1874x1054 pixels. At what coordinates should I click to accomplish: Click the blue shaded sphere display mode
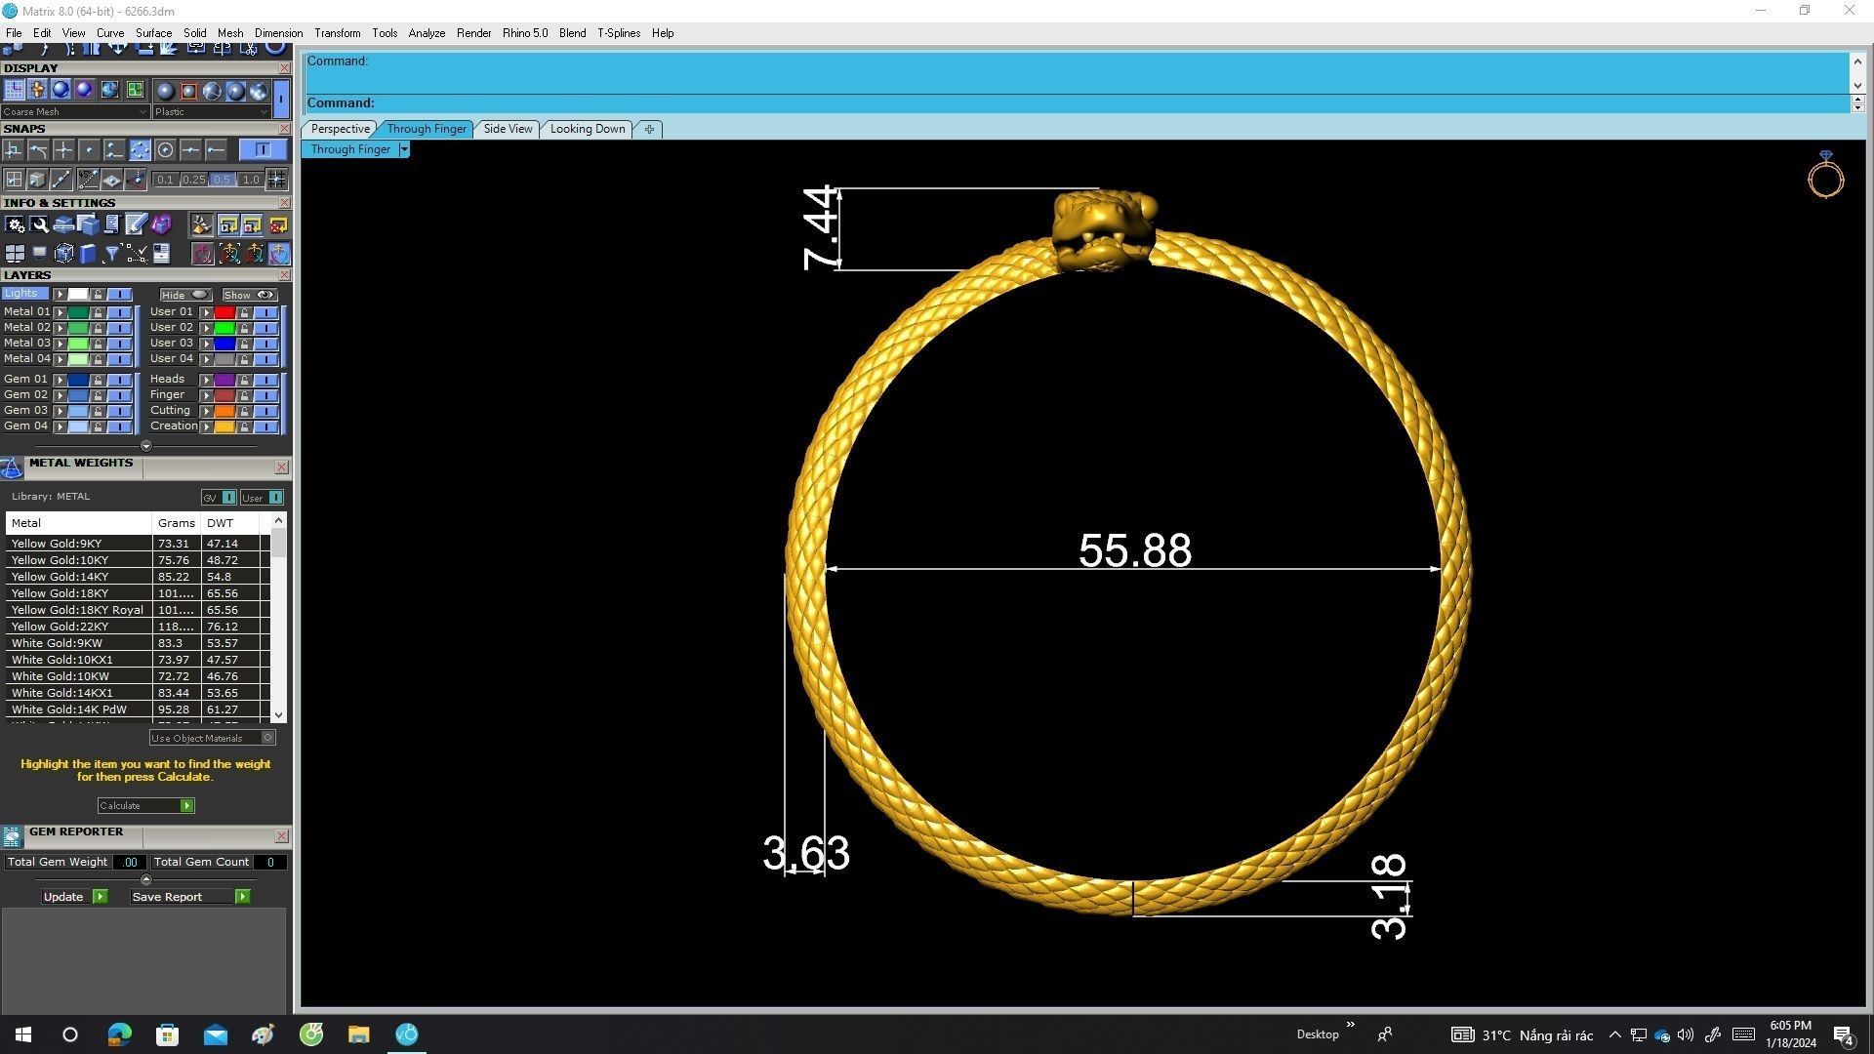tap(61, 91)
